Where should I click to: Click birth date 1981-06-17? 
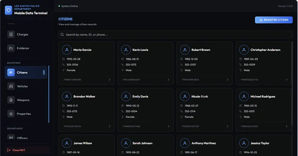[x=191, y=152]
